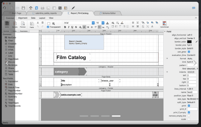The height and width of the screenshot is (127, 201).
Task: Open align_horizontal Left dropdown
Action: coord(190,35)
